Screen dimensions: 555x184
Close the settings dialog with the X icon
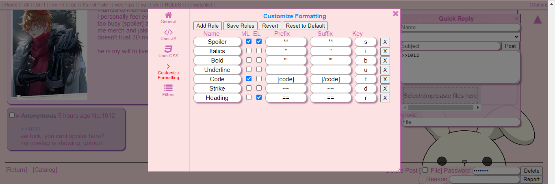tap(395, 14)
